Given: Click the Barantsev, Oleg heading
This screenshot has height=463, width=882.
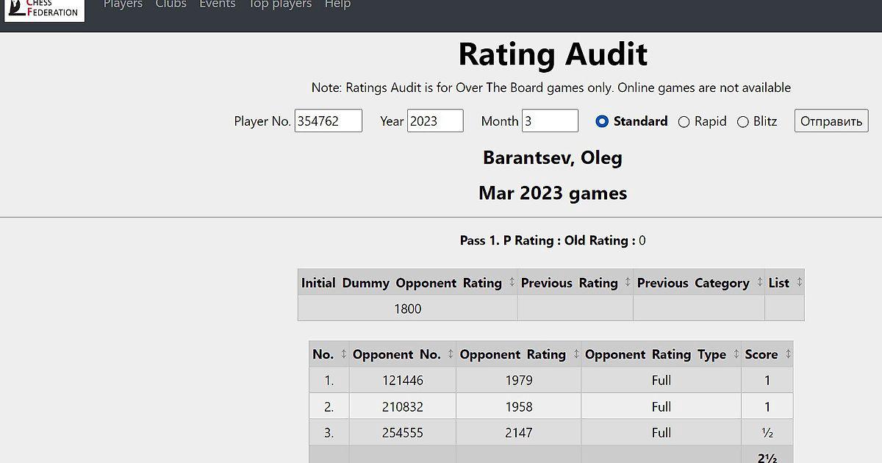Looking at the screenshot, I should (553, 157).
